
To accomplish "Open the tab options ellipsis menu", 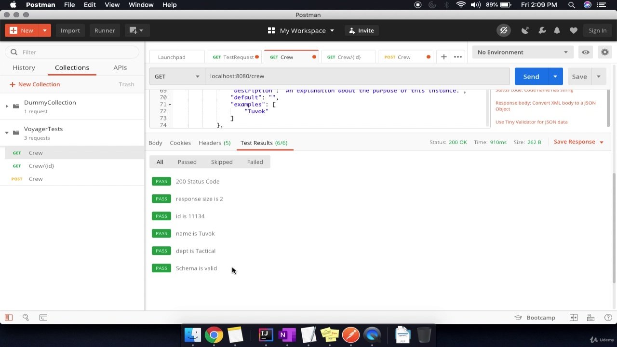I will pos(458,57).
